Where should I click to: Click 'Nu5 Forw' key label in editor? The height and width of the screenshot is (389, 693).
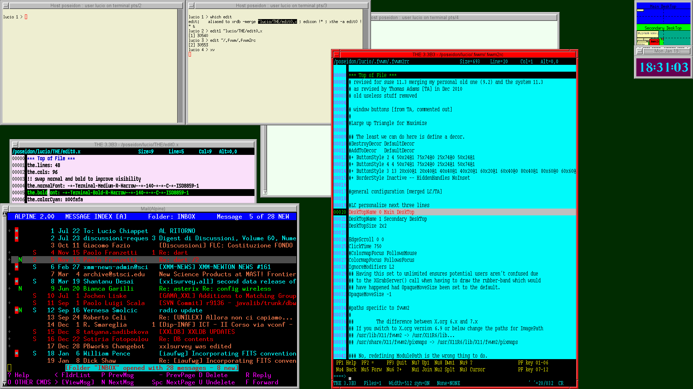(371, 370)
